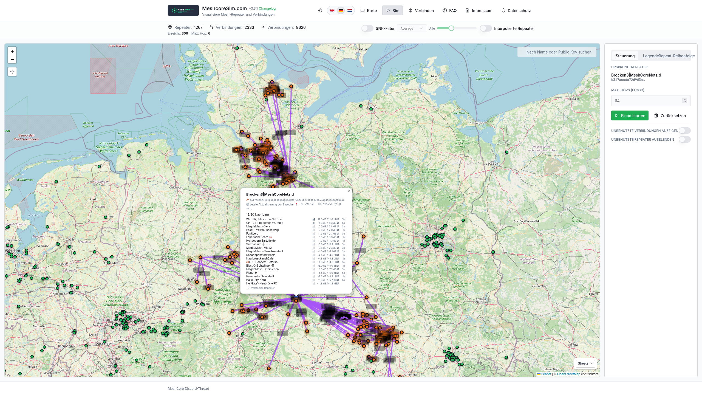Open the Karte navigation tab
This screenshot has width=702, height=395.
369,10
